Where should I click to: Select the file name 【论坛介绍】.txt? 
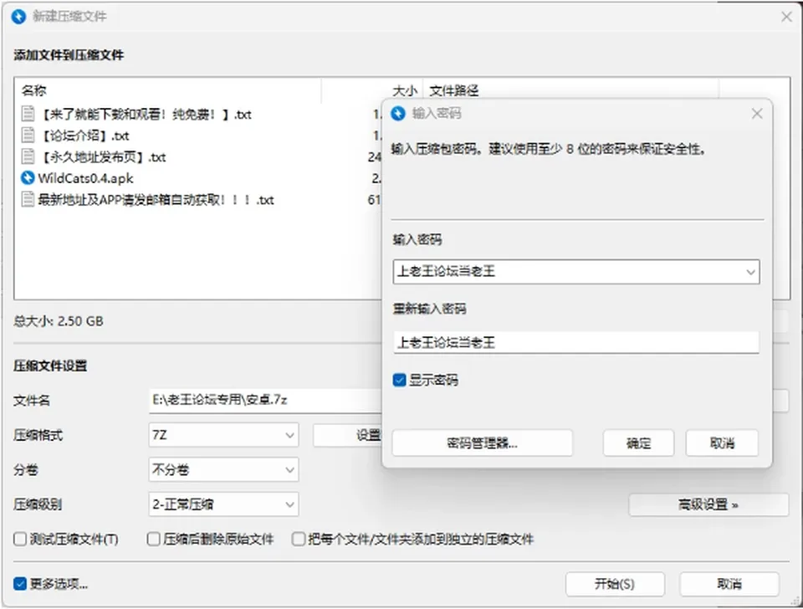pos(84,136)
